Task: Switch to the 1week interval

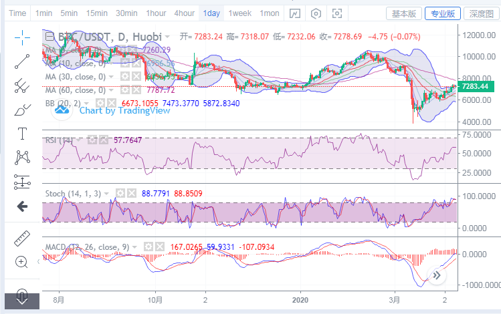Action: pyautogui.click(x=240, y=13)
